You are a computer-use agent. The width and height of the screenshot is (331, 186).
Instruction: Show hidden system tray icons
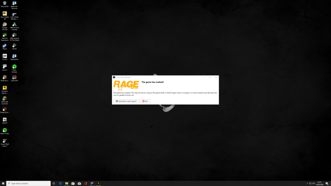[x=307, y=183]
